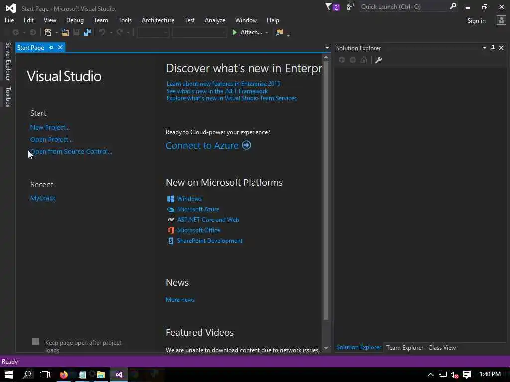Click the green Attach start arrow
Image resolution: width=510 pixels, height=382 pixels.
234,32
